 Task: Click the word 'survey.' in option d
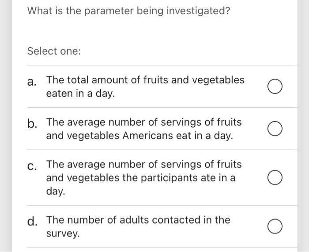pos(63,233)
